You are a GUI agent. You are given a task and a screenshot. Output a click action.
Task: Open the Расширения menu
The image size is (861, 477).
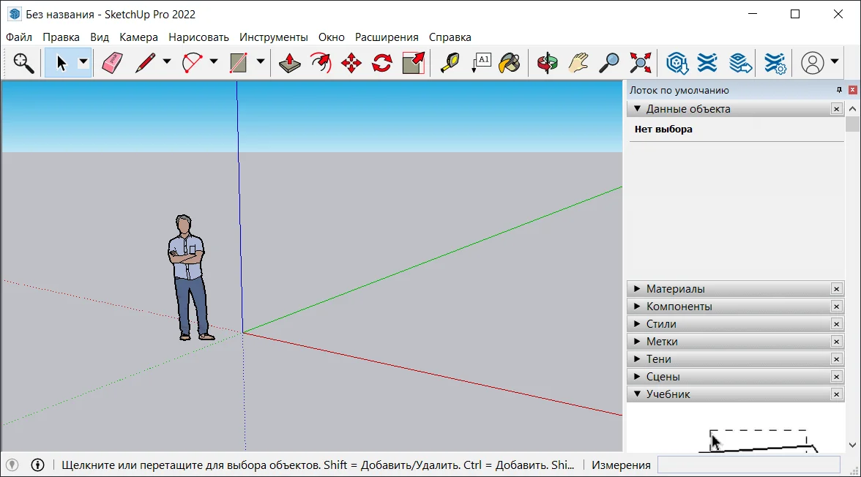(387, 37)
